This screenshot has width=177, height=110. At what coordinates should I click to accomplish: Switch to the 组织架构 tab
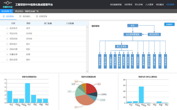pyautogui.click(x=8, y=16)
